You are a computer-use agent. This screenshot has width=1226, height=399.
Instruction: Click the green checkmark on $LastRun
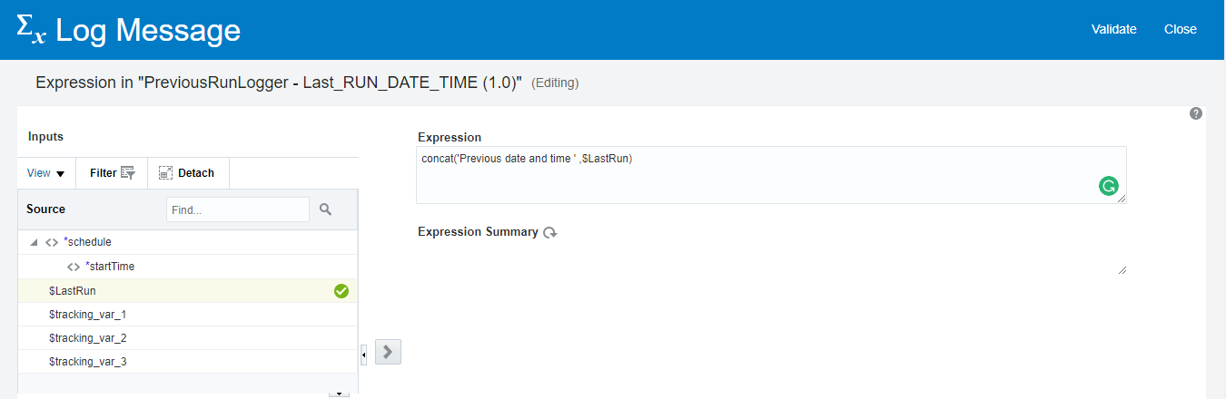point(341,291)
